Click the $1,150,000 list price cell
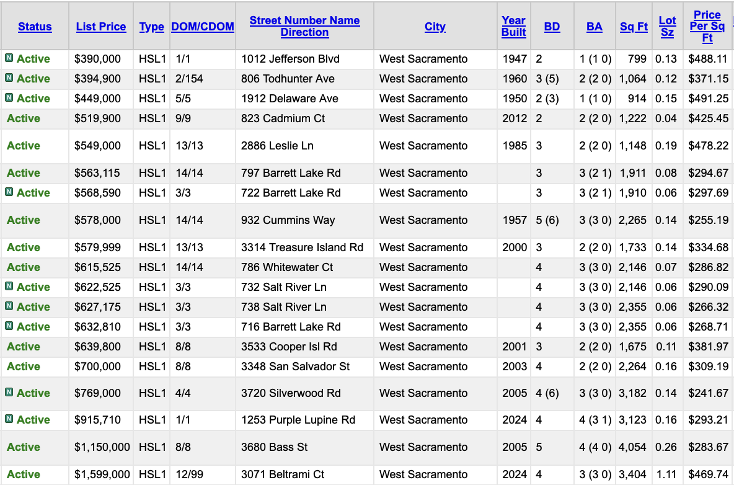This screenshot has height=485, width=734. click(x=102, y=447)
